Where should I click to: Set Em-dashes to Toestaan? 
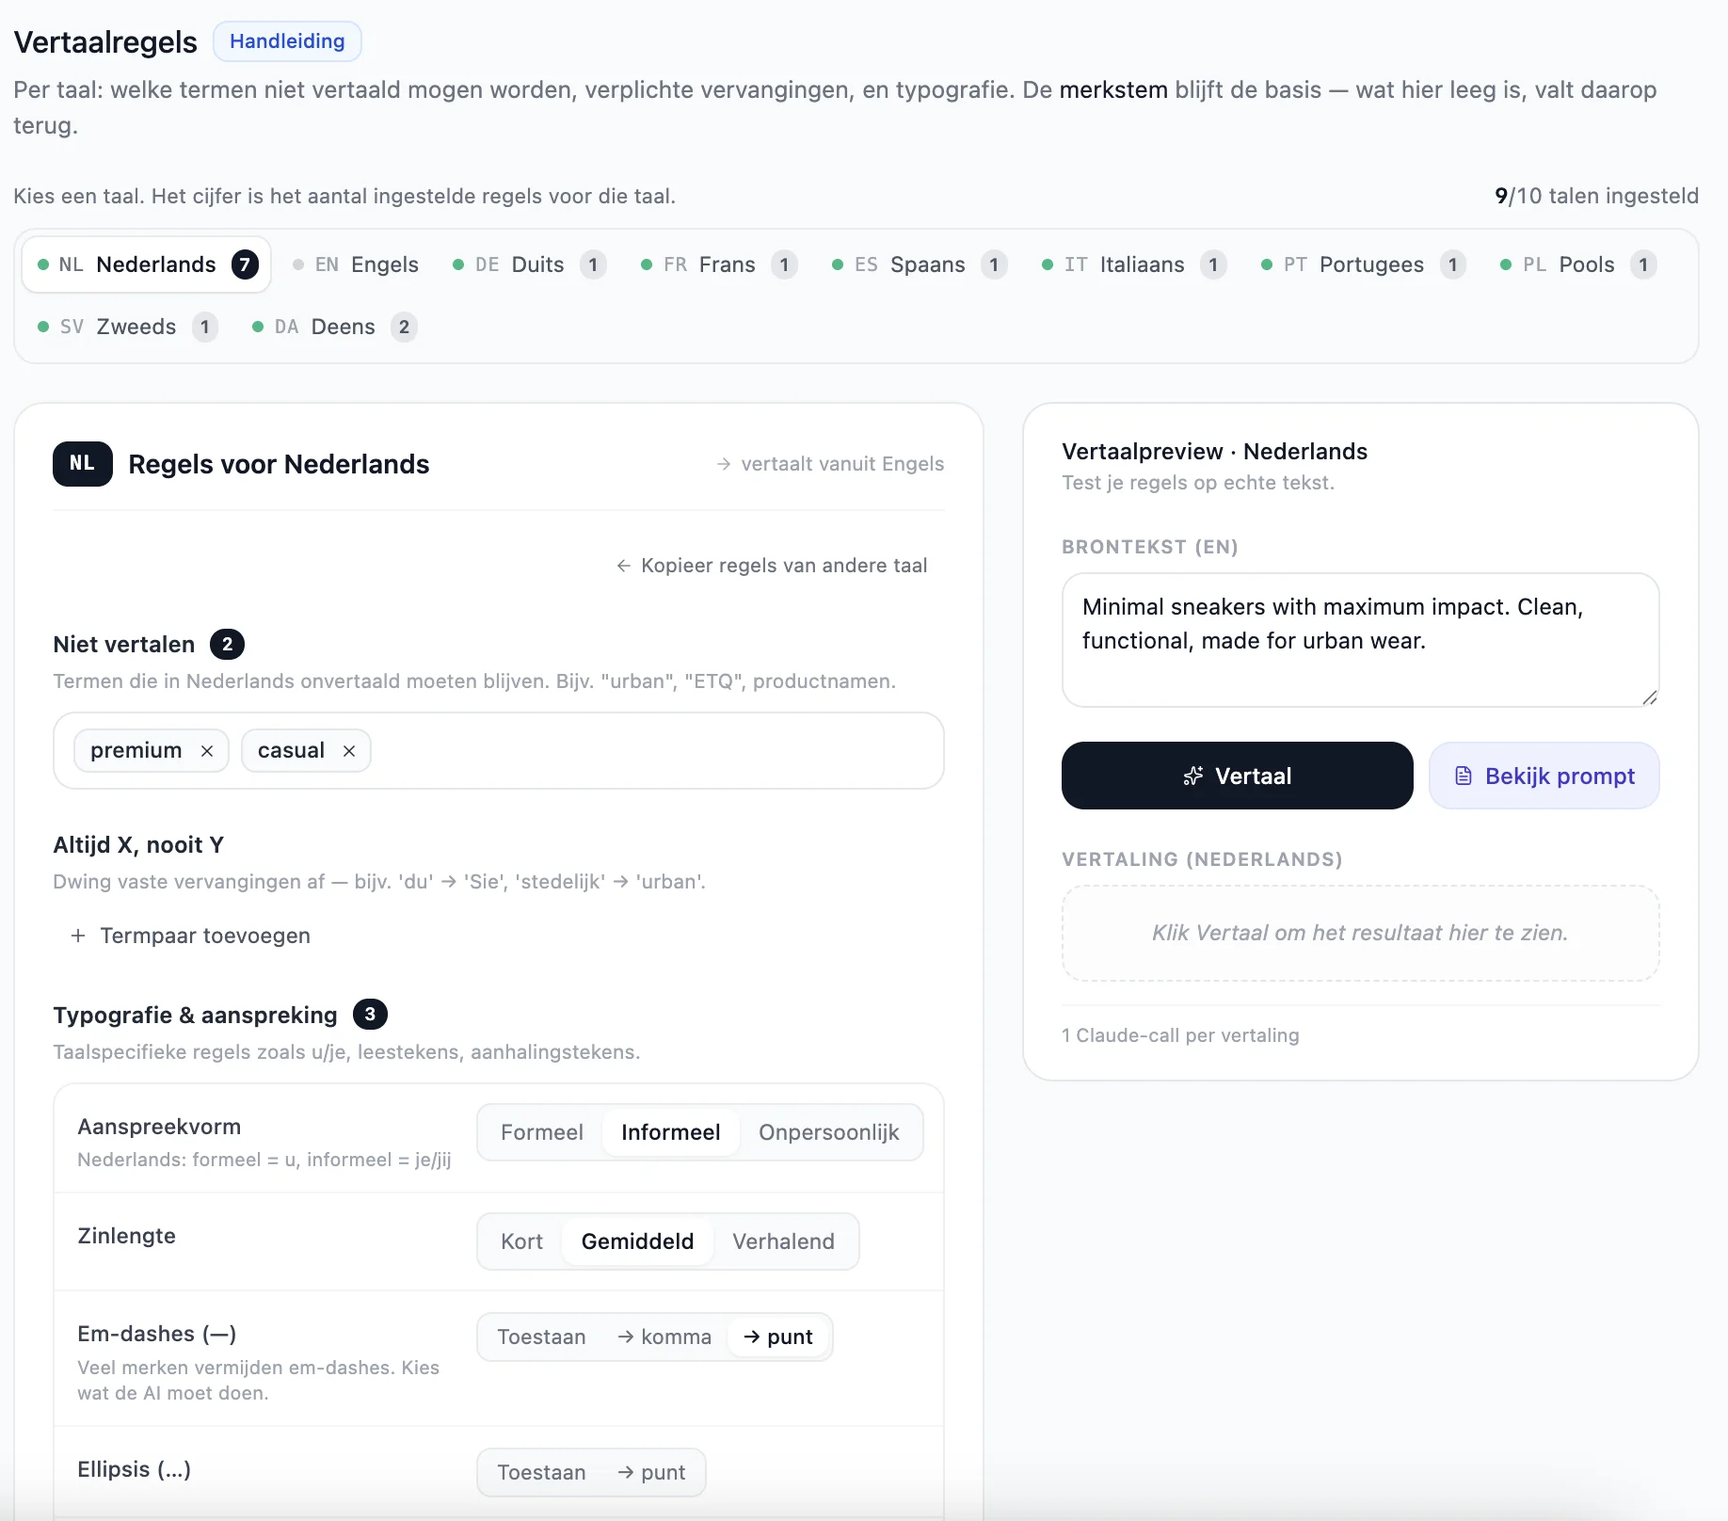(x=542, y=1337)
